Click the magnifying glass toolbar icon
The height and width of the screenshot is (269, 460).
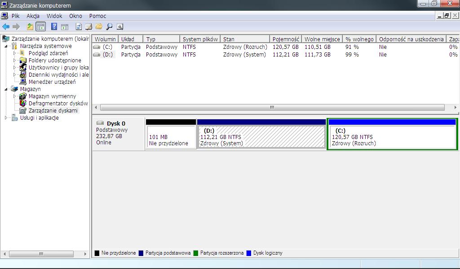pos(109,27)
